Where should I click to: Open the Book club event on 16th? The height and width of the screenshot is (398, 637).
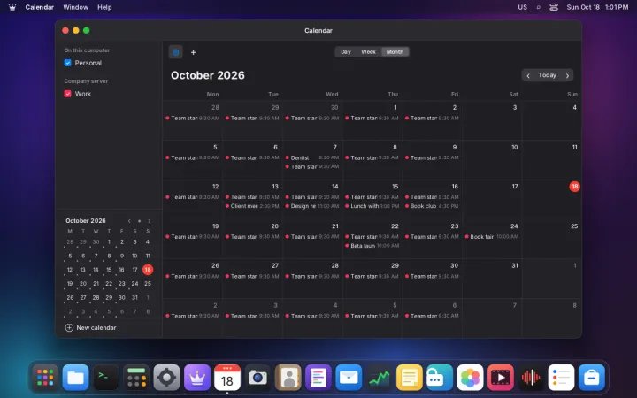point(432,206)
